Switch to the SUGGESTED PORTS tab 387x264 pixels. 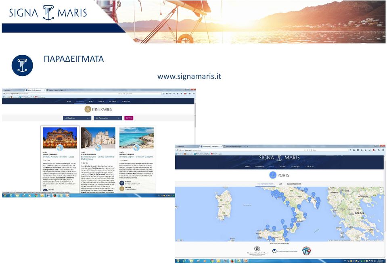[x=294, y=184]
